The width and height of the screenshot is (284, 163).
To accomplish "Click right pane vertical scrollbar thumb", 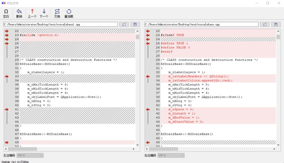I will pyautogui.click(x=278, y=37).
